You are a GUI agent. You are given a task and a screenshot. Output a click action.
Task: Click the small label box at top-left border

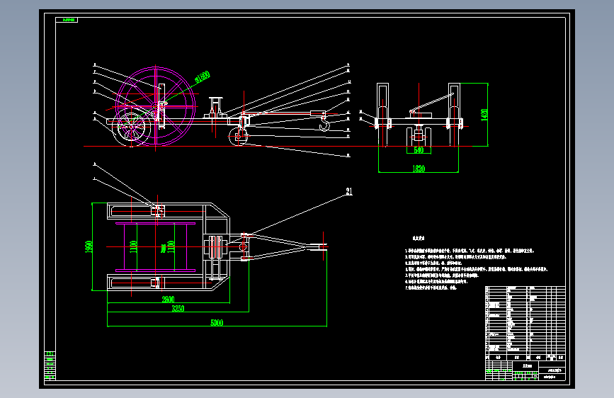[67, 20]
